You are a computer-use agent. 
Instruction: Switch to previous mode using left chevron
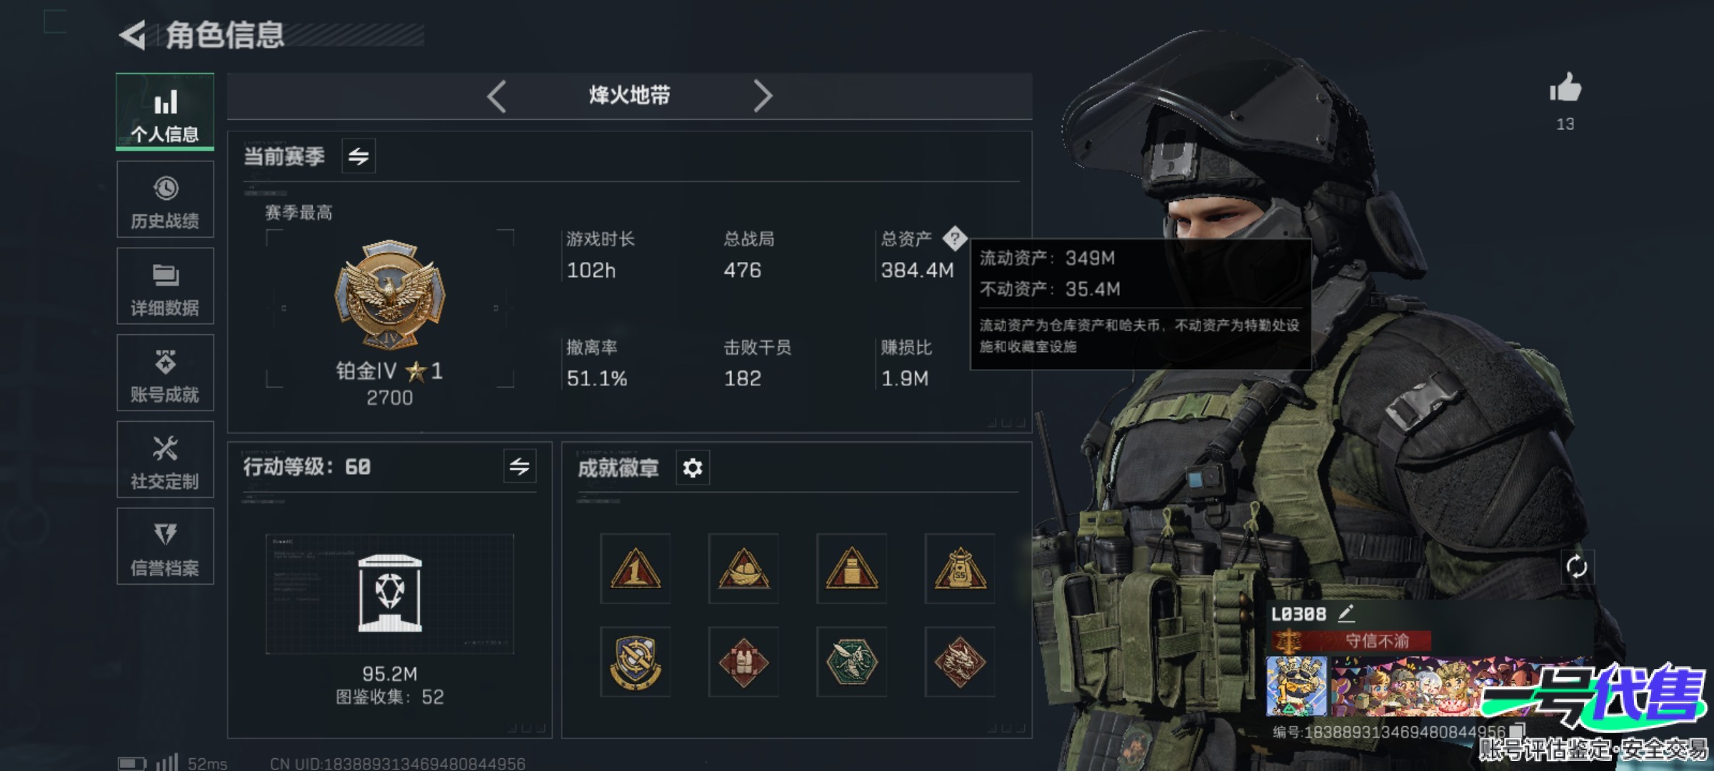point(497,96)
